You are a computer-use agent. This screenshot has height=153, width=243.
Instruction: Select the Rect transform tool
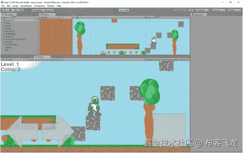tap(26, 10)
